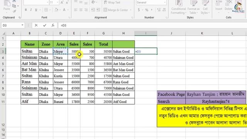
Task: Select row 7 header
Action: (3, 76)
